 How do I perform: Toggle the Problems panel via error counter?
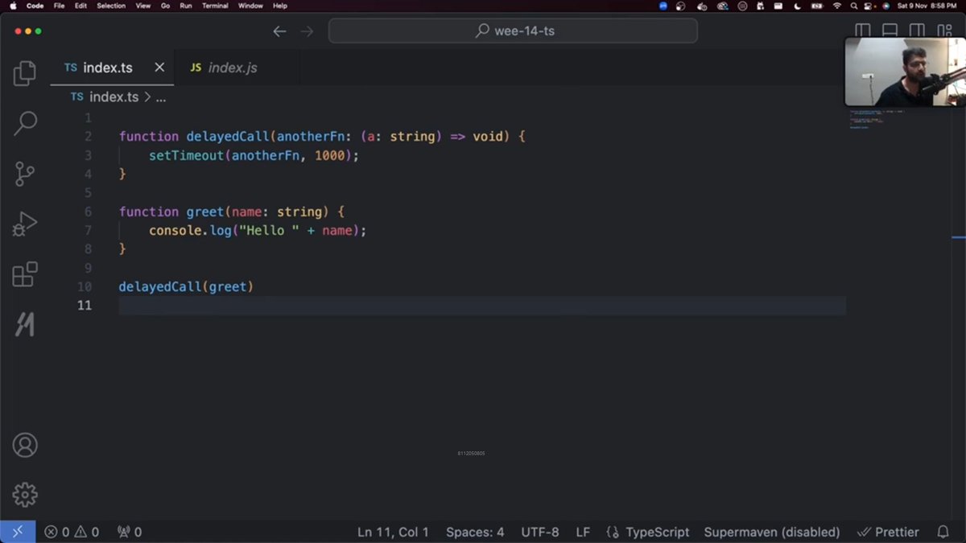71,532
